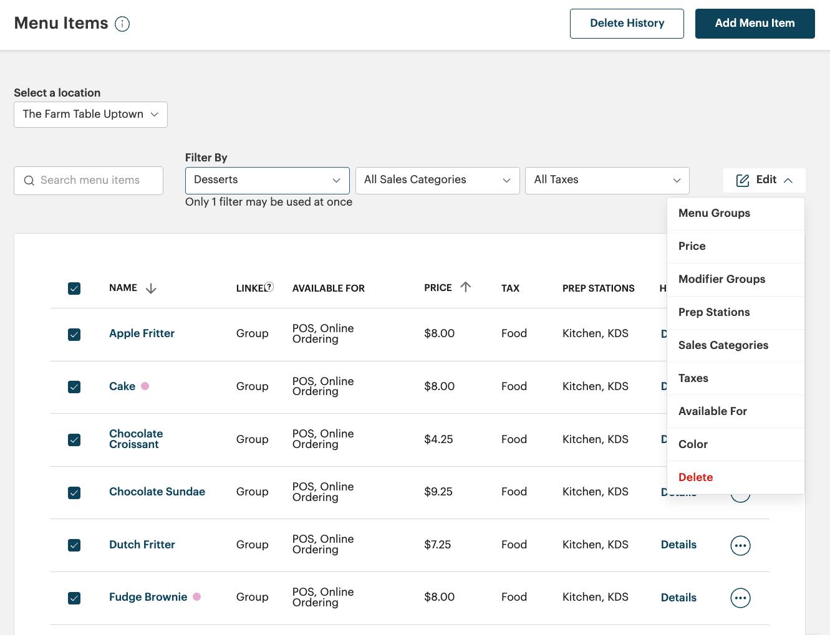This screenshot has height=635, width=830.
Task: Click the magnifier icon in the search box
Action: [x=29, y=180]
